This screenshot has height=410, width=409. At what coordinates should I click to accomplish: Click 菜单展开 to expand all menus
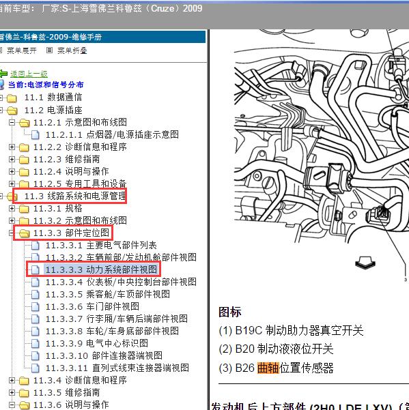pyautogui.click(x=22, y=50)
